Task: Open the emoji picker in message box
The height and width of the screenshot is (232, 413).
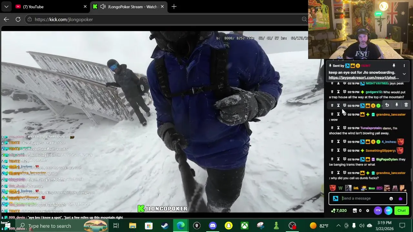Action: (x=391, y=198)
